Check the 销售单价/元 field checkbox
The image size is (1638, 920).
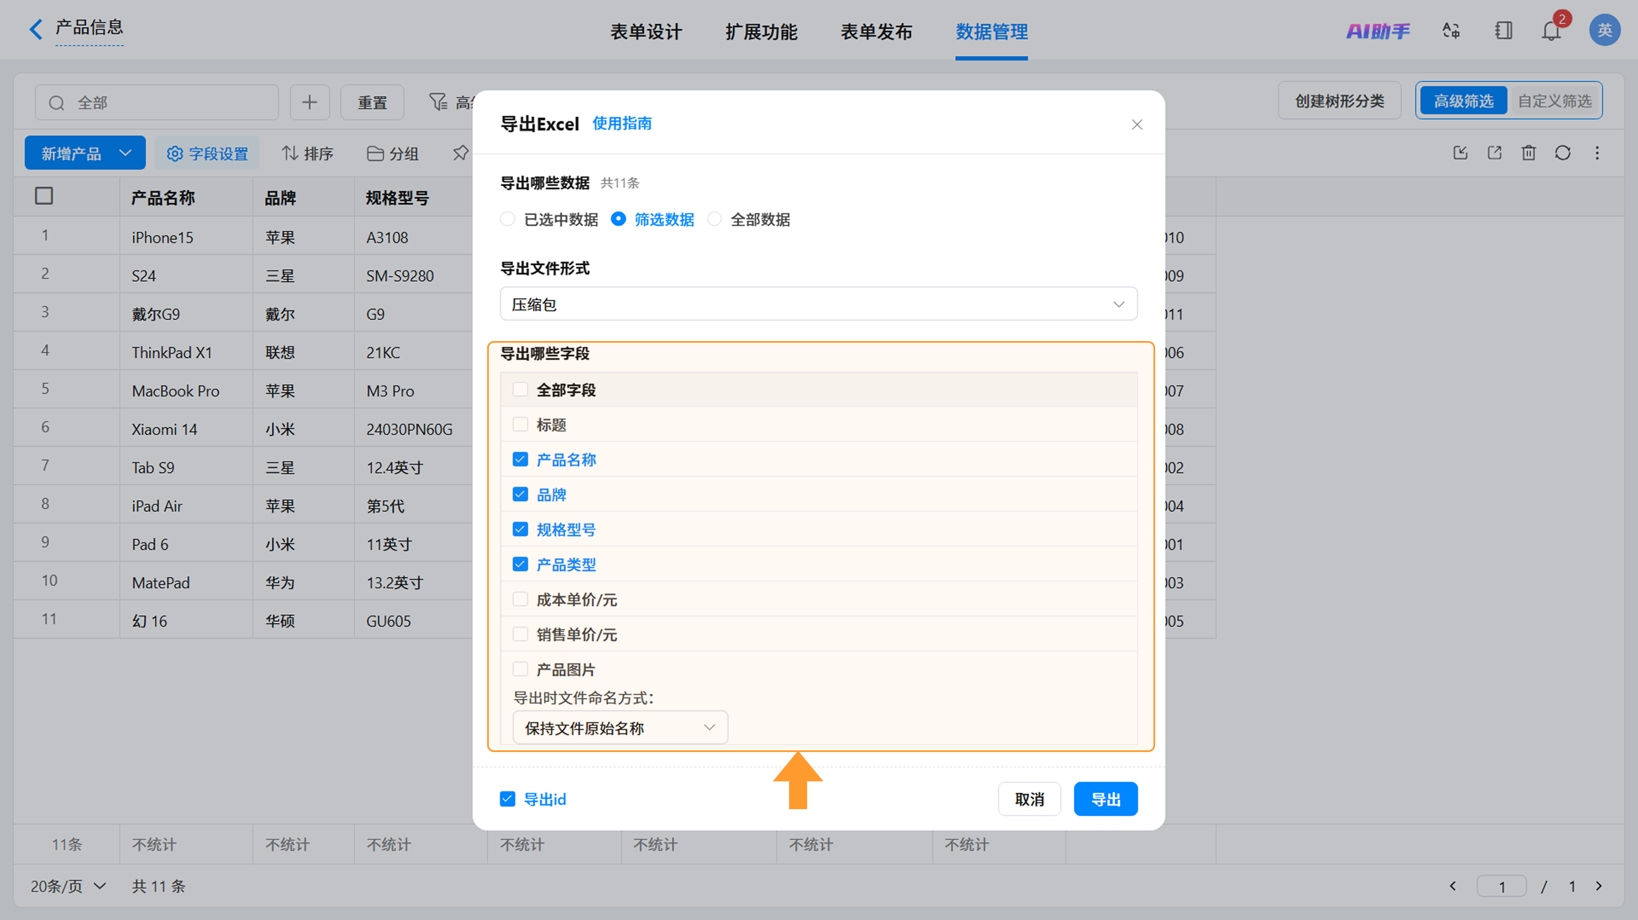click(x=520, y=634)
